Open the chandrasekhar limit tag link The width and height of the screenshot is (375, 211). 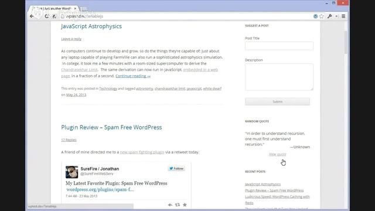coord(170,89)
